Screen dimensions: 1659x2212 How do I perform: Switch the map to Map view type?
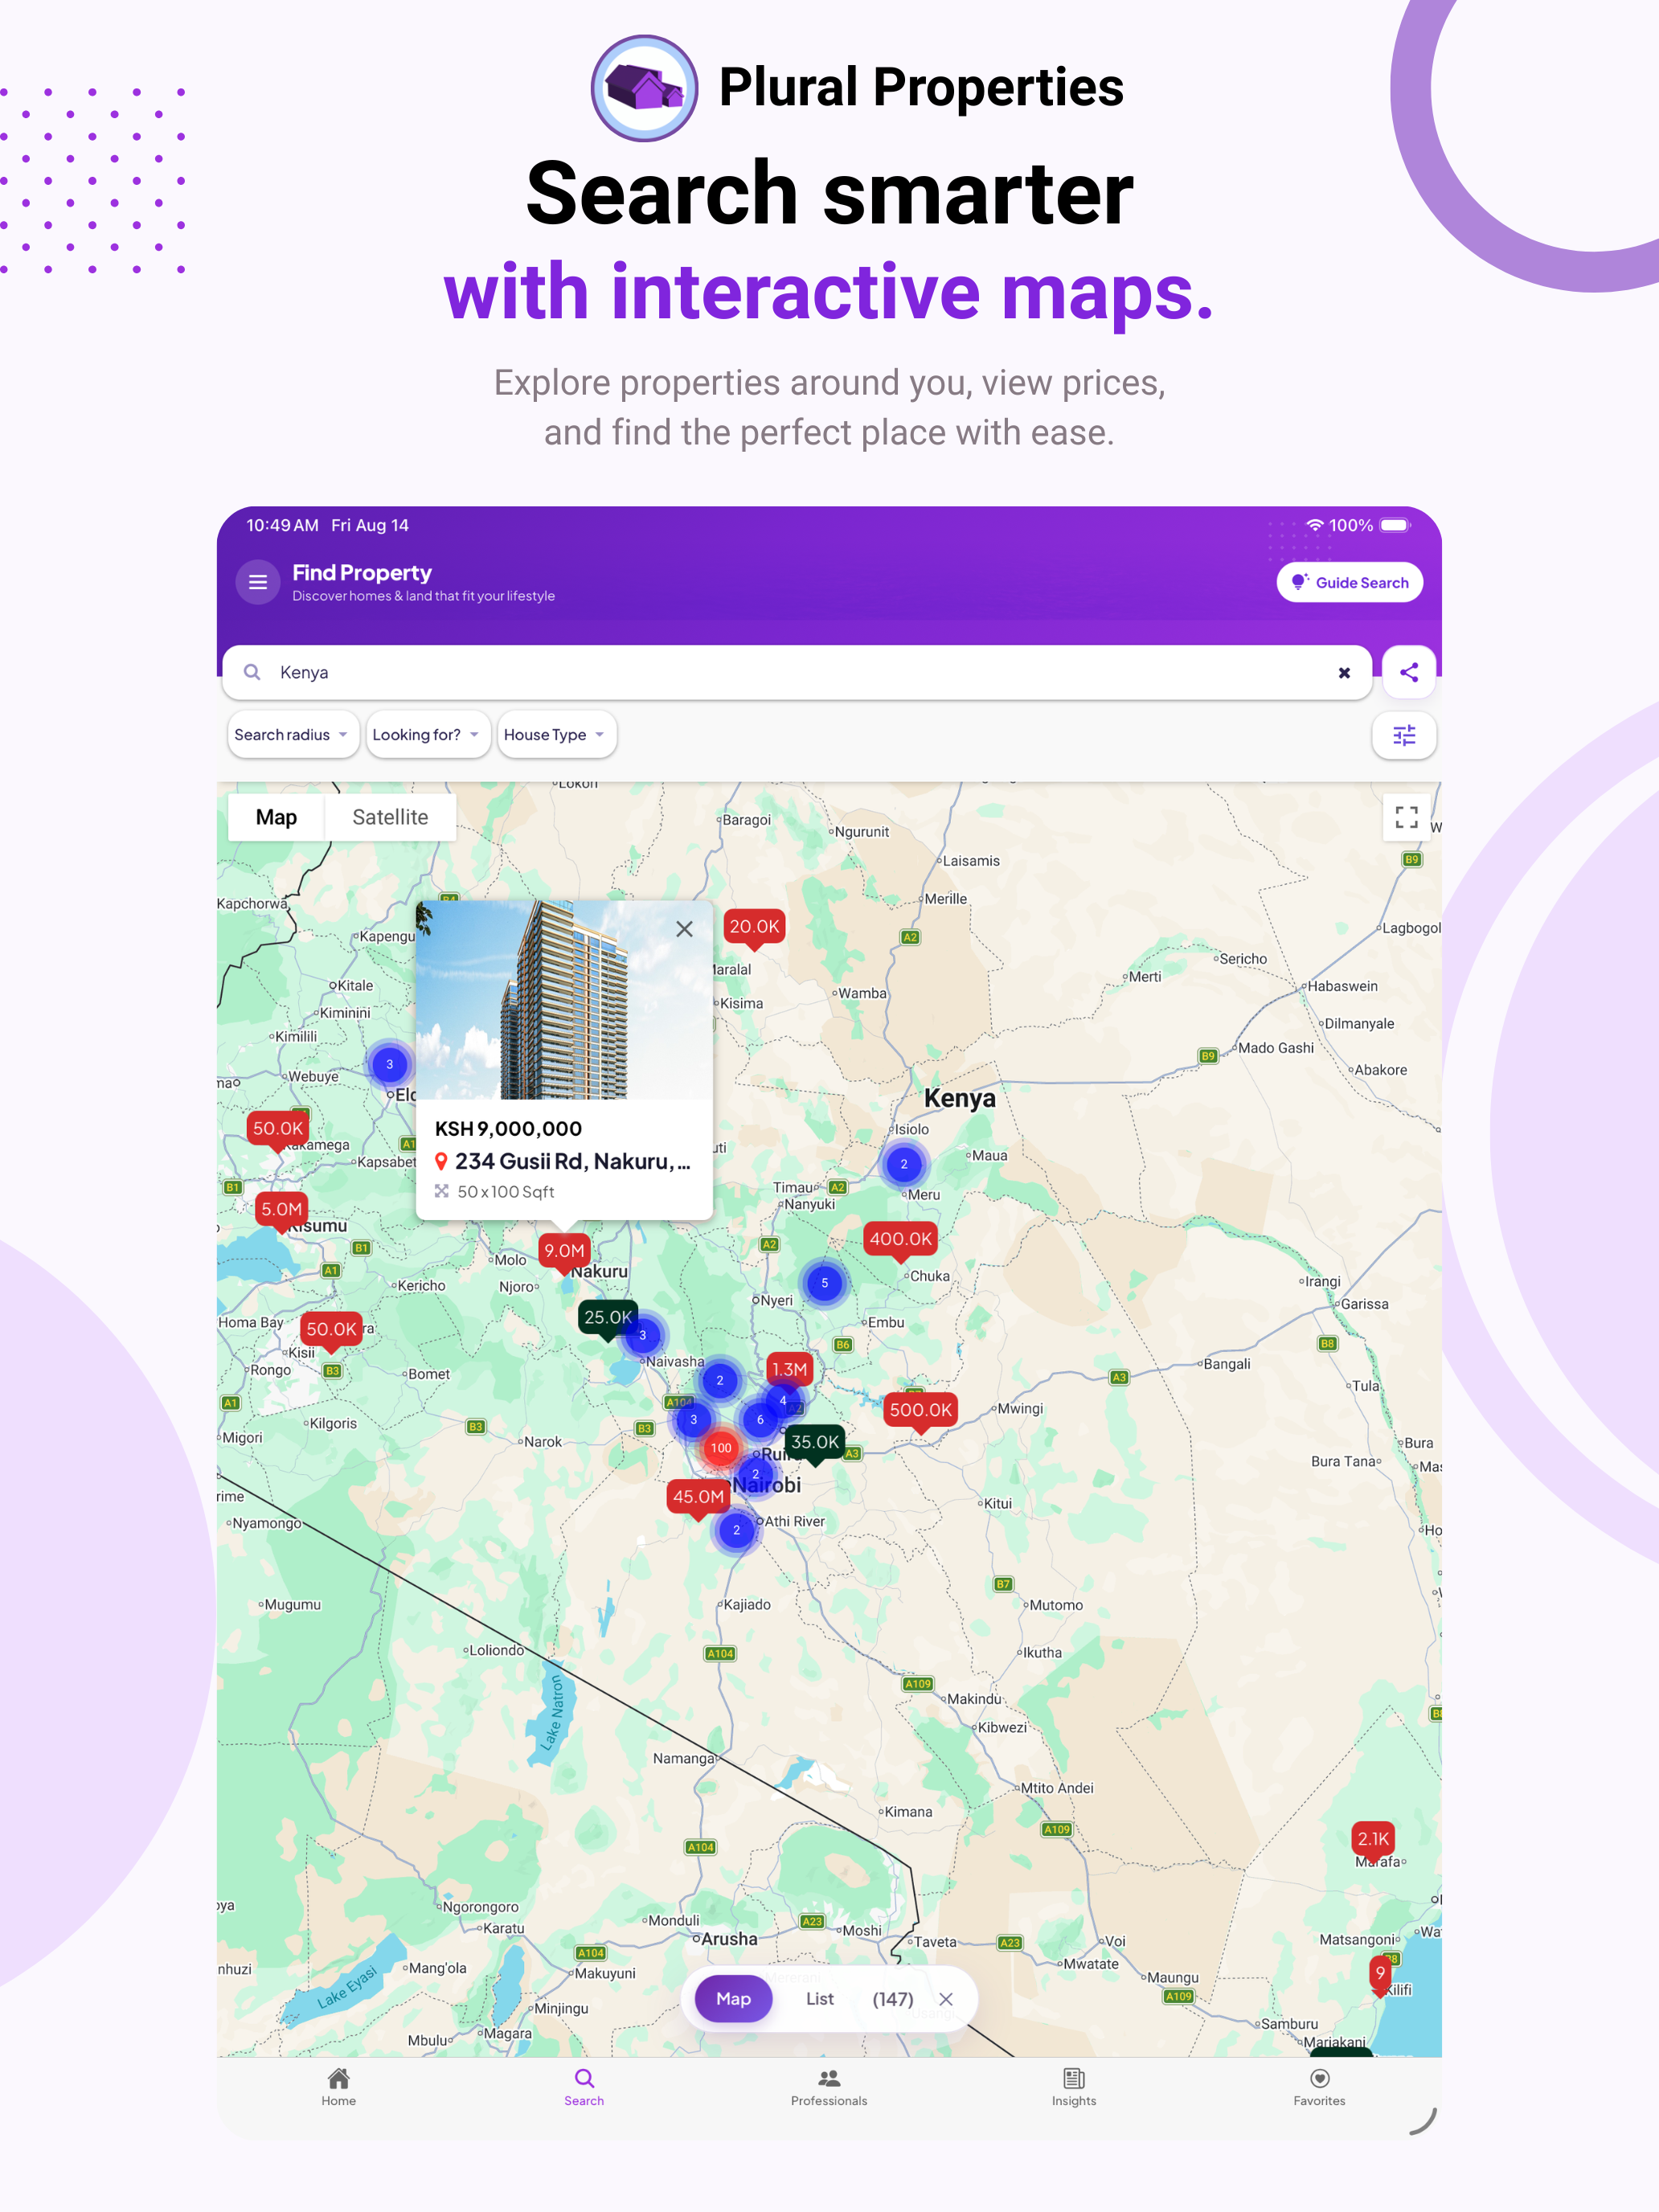276,818
